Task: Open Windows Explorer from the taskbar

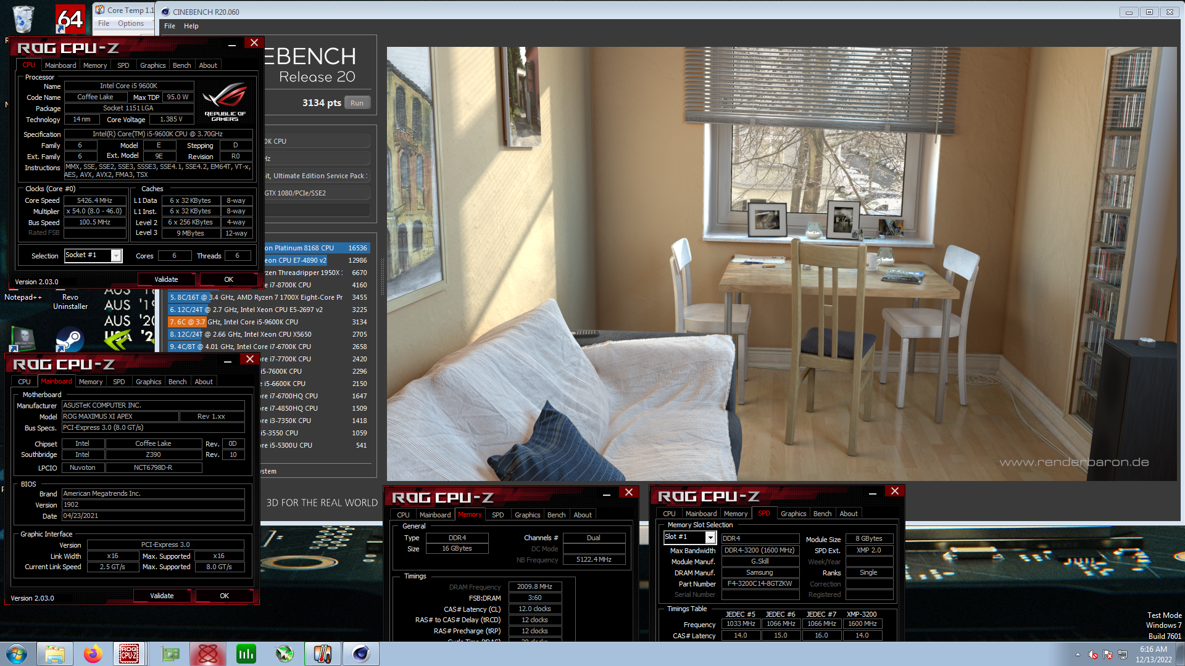Action: click(55, 654)
